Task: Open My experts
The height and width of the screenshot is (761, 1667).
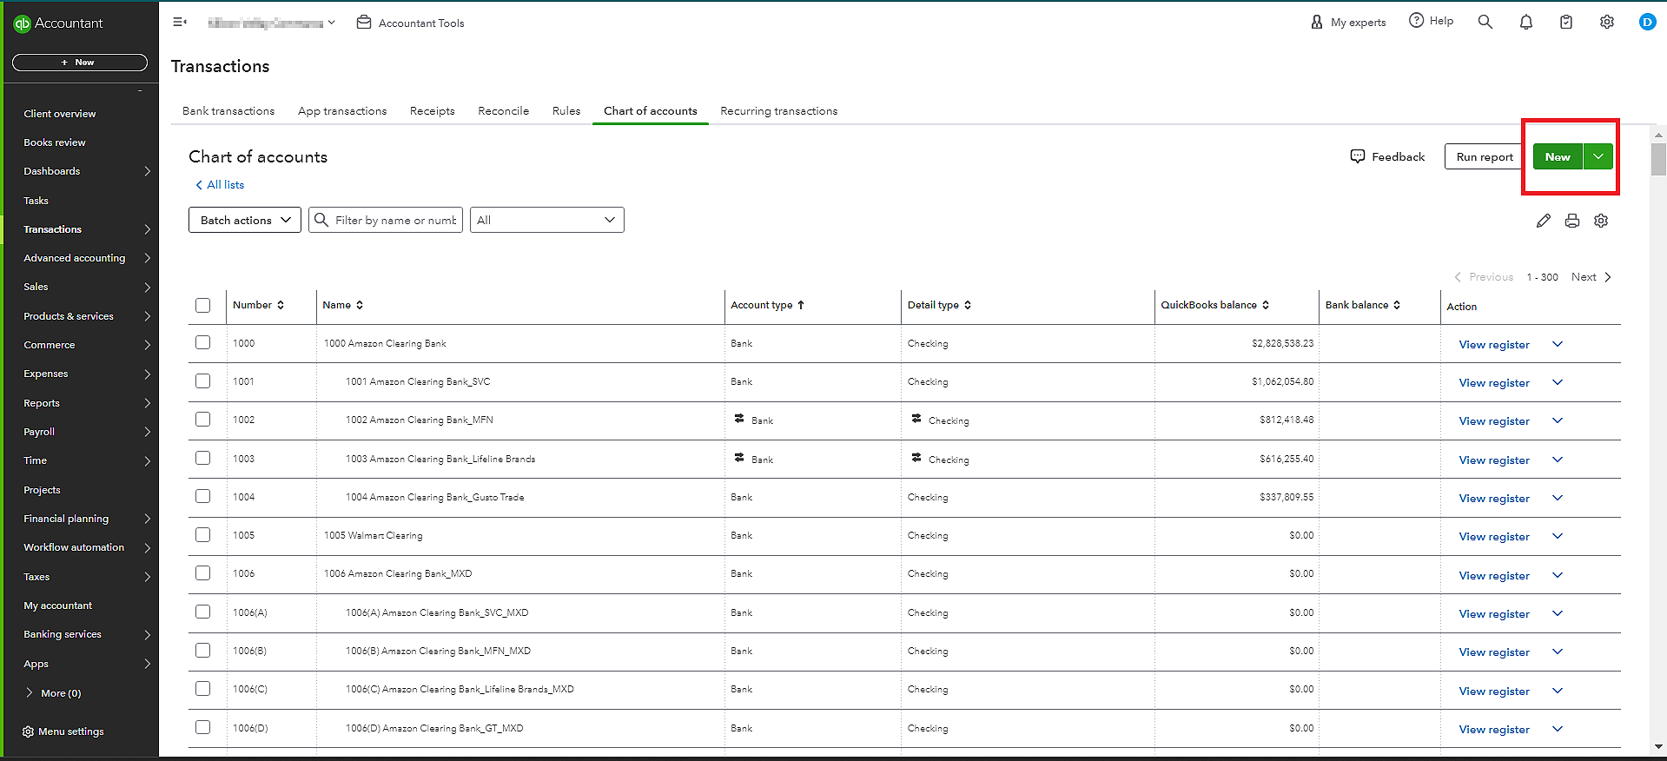Action: coord(1348,22)
